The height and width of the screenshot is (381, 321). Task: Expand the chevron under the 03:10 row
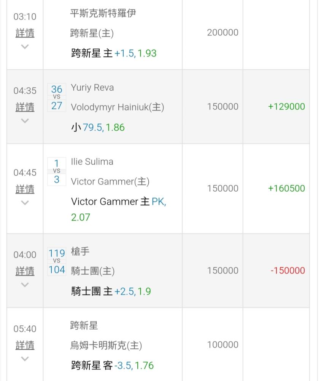25,46
